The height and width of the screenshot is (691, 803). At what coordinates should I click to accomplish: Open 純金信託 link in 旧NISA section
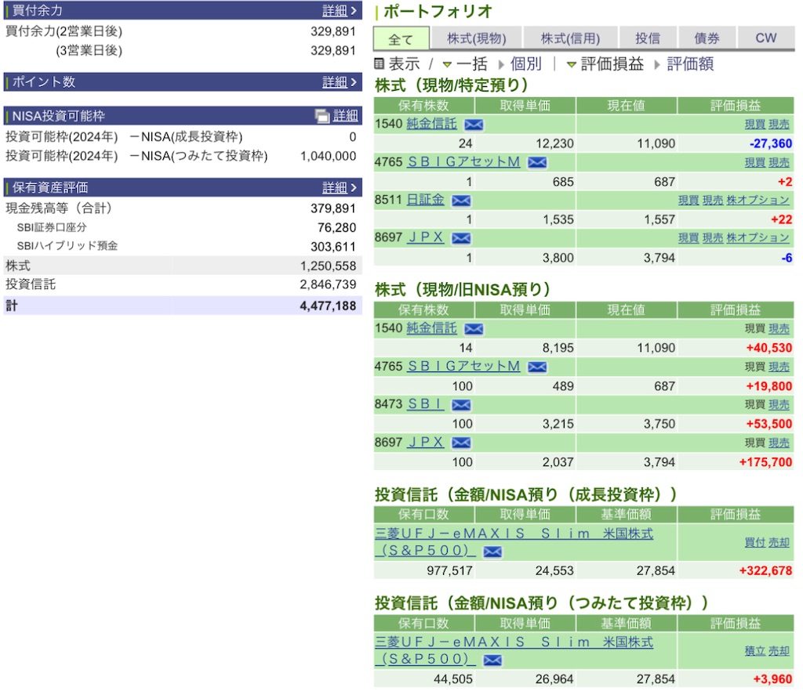(431, 327)
